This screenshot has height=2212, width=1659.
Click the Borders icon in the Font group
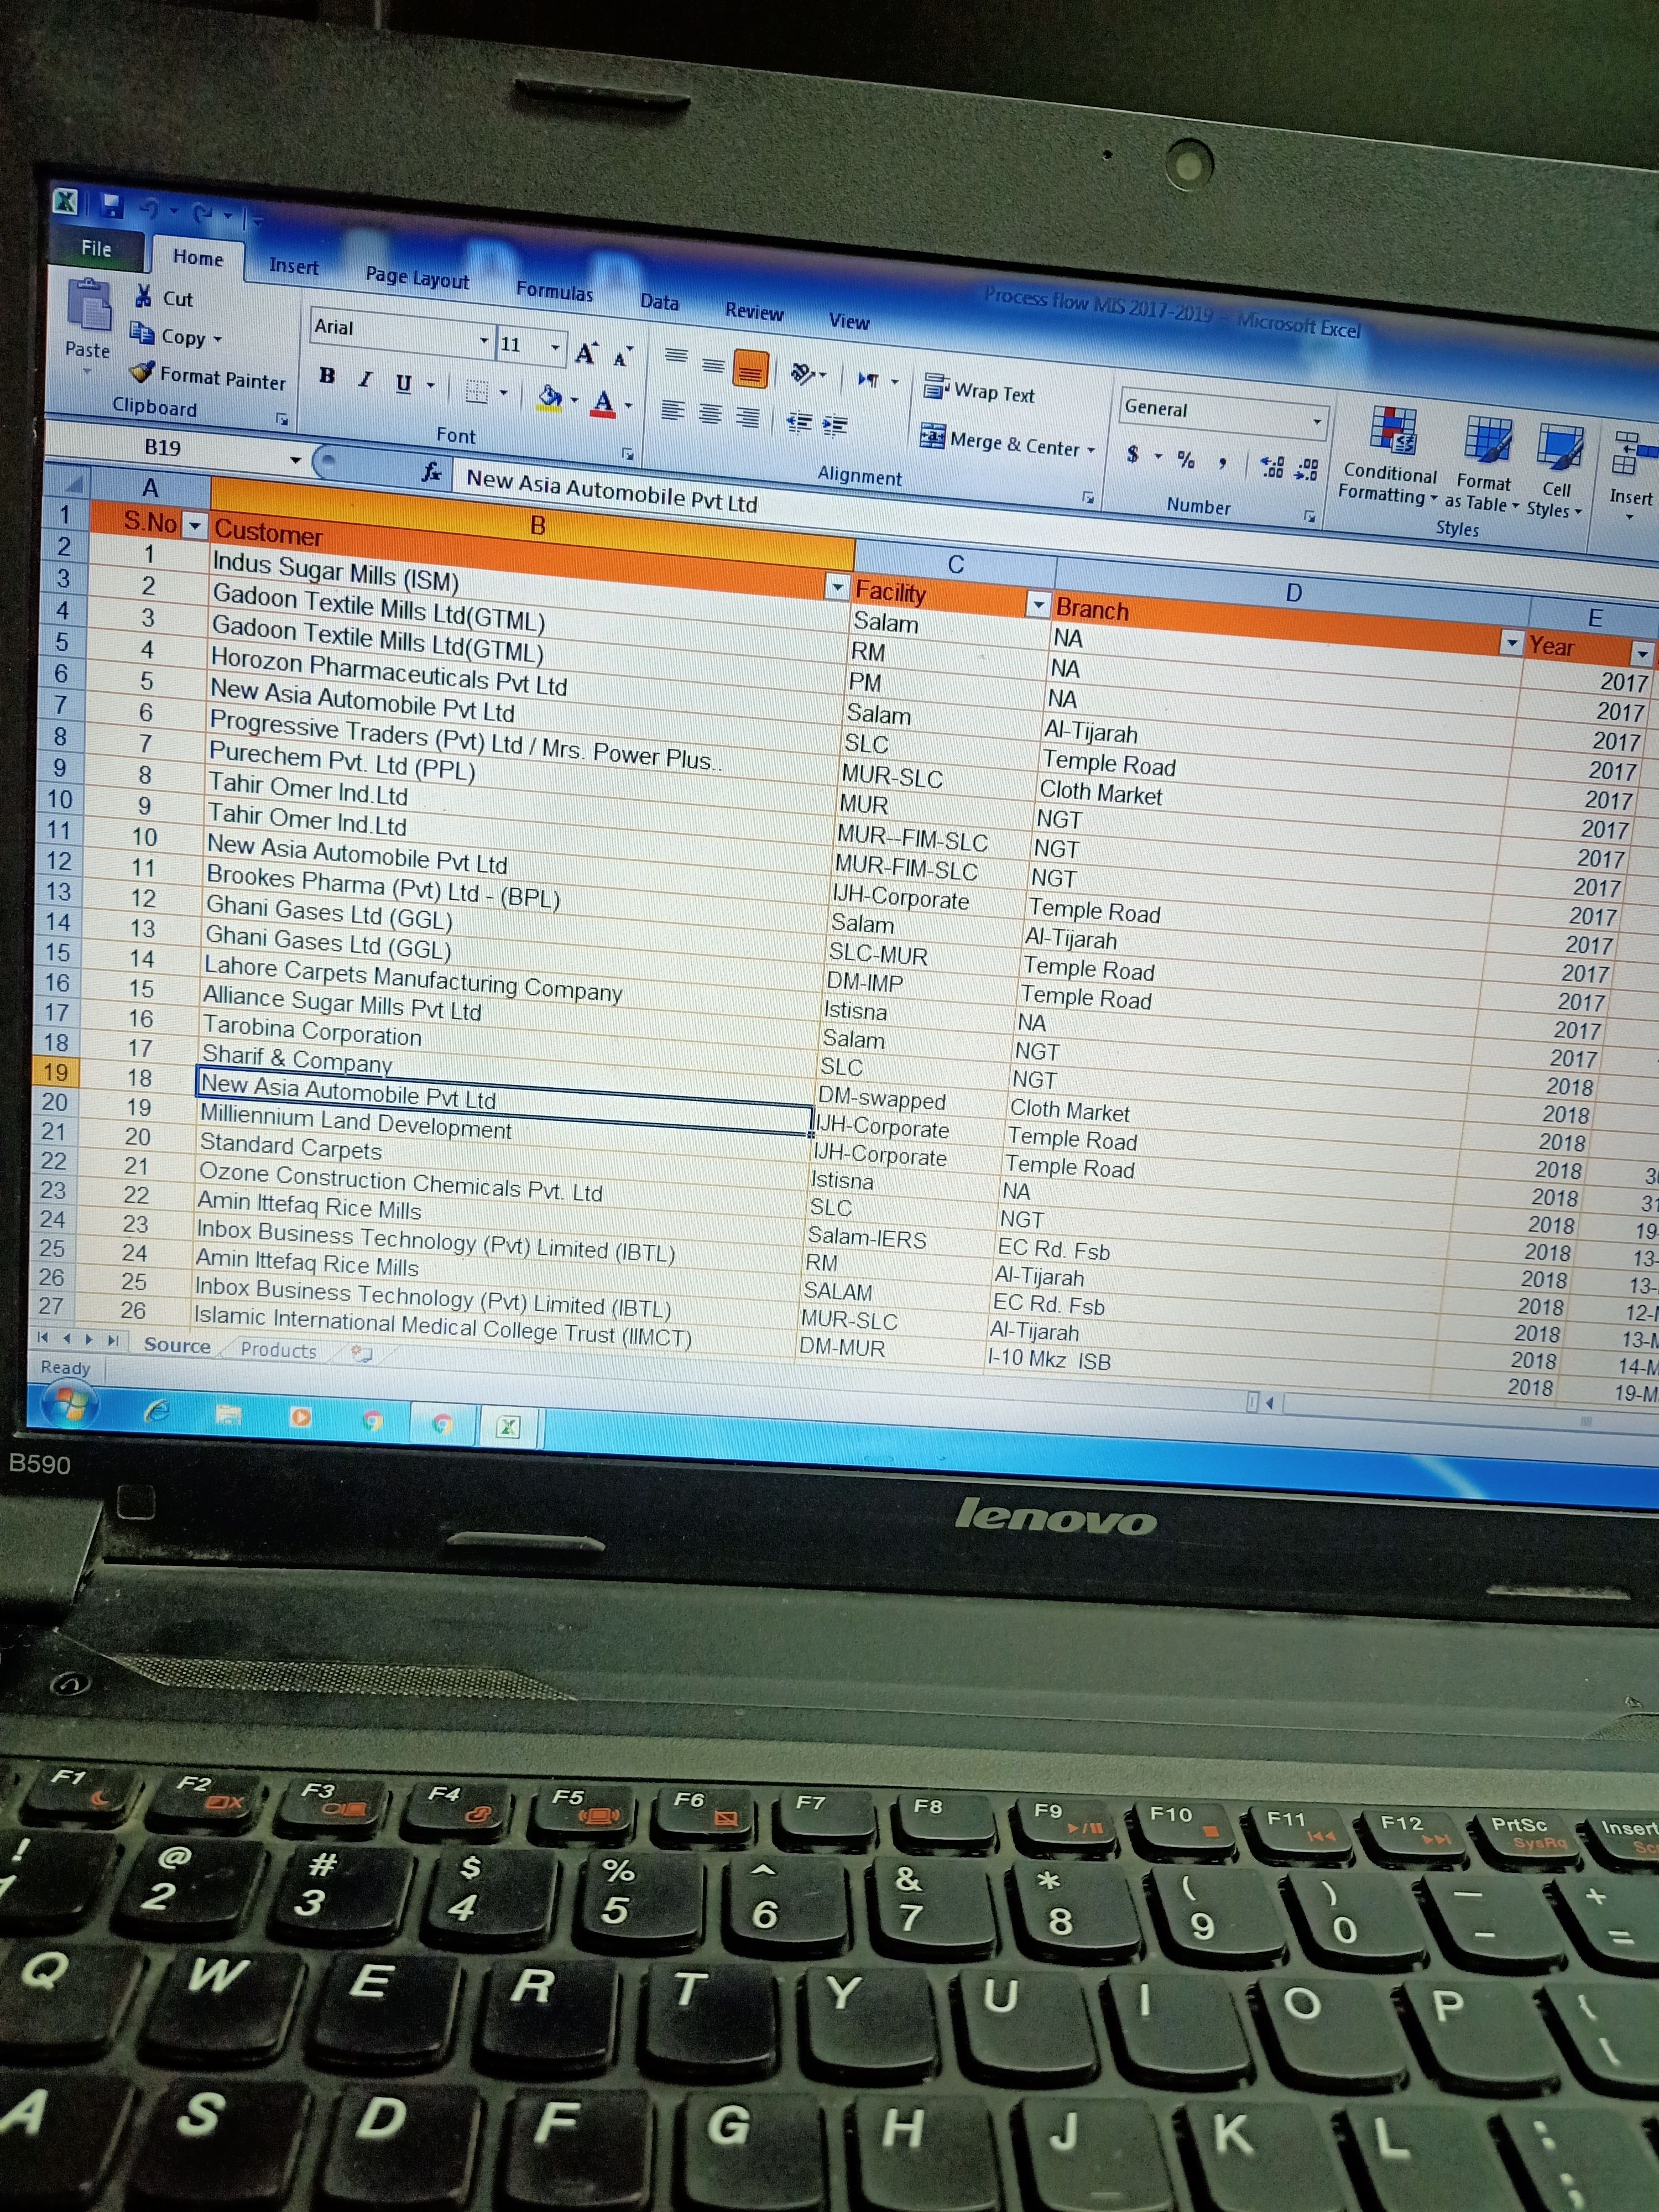tap(477, 391)
